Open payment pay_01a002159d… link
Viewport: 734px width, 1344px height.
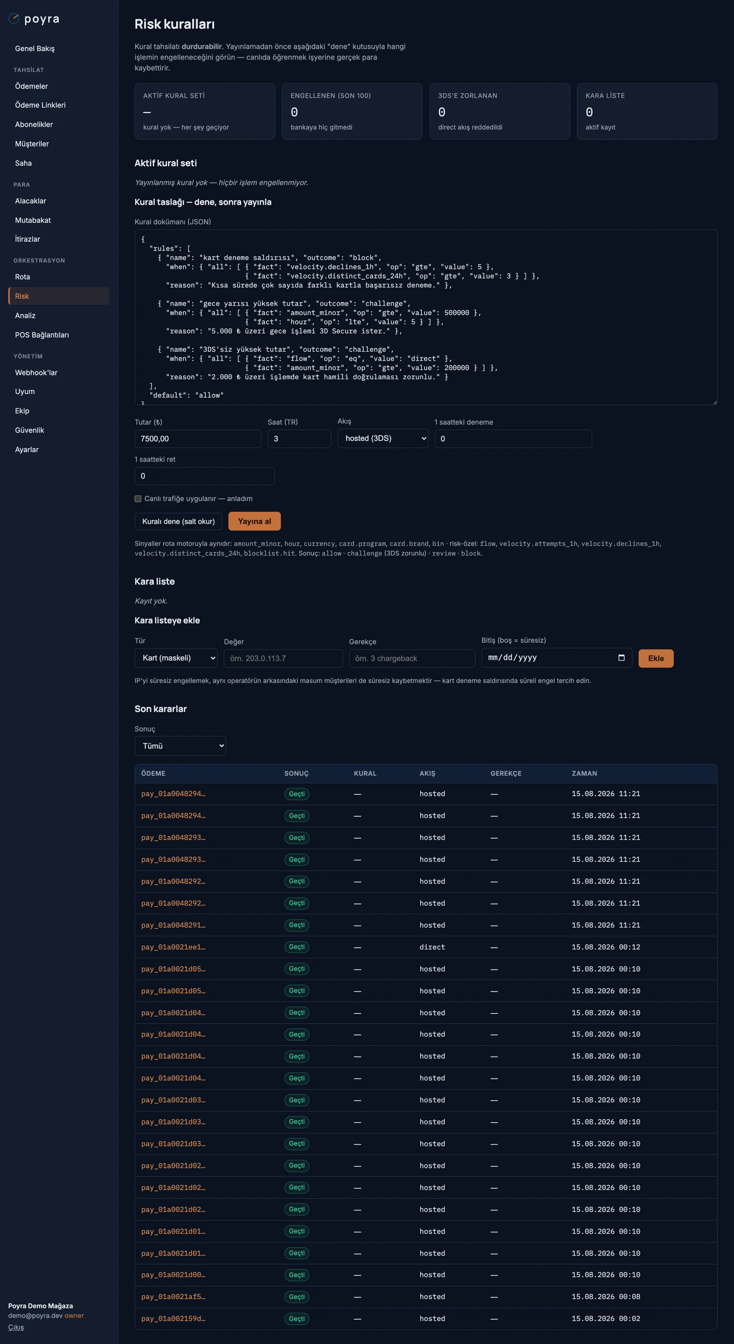click(173, 1318)
